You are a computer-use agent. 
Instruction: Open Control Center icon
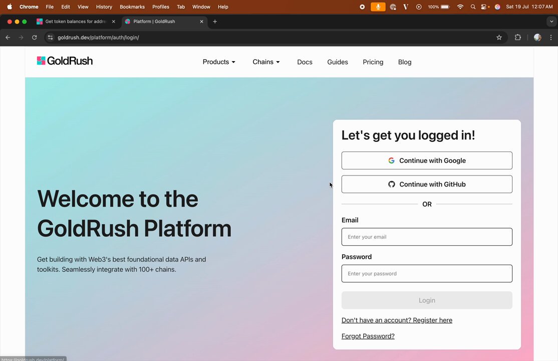click(x=485, y=7)
